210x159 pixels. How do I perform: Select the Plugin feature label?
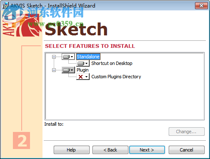click(x=82, y=70)
